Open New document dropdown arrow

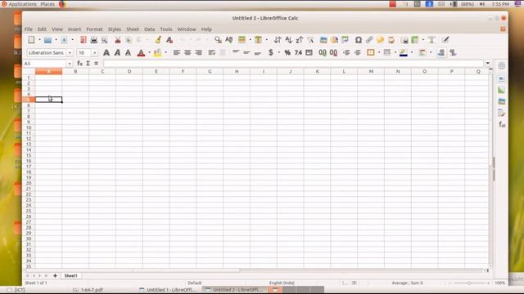[39, 40]
